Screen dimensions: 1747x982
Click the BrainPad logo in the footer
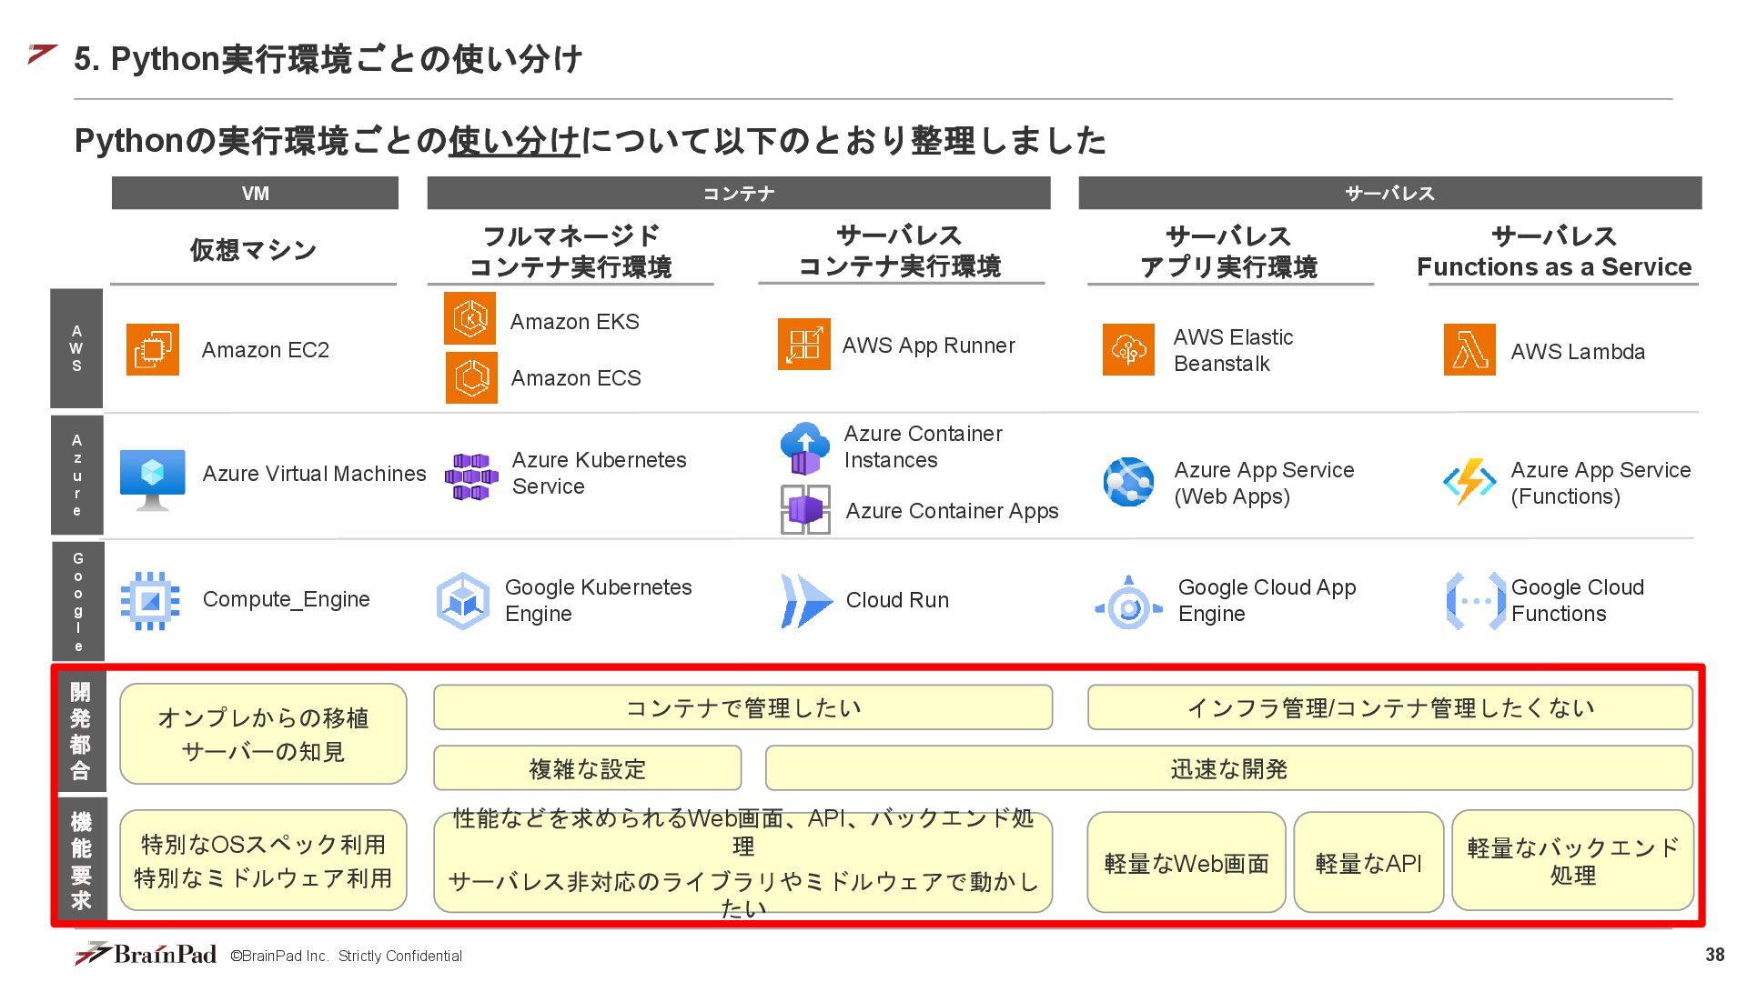(x=146, y=953)
